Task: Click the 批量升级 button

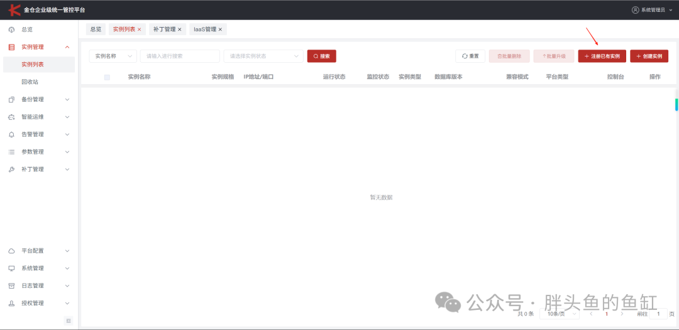Action: tap(554, 56)
